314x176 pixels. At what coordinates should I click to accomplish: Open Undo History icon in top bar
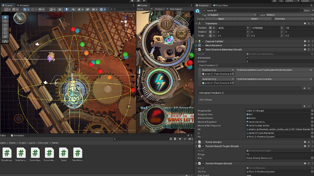(x=274, y=1)
